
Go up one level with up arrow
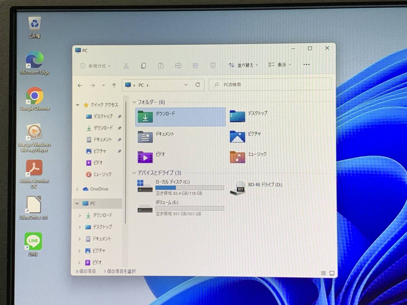click(114, 86)
